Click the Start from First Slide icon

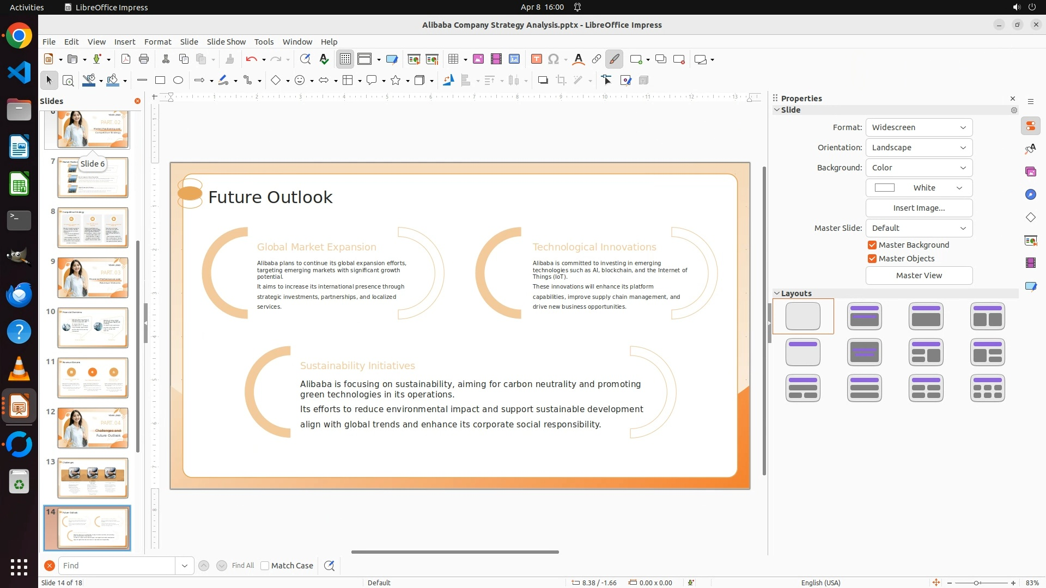coord(414,59)
